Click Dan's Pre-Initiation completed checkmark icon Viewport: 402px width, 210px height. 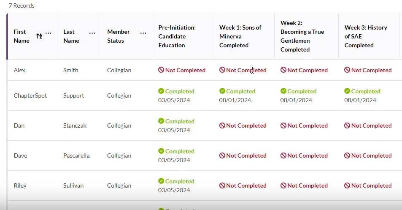click(161, 121)
